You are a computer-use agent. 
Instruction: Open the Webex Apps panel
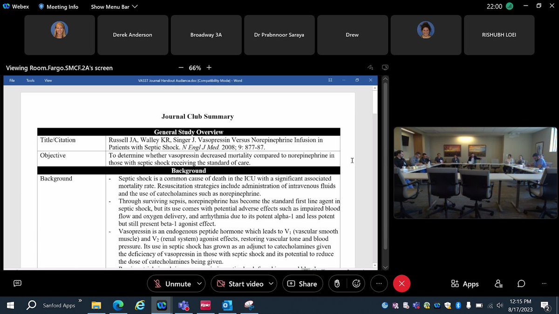coord(464,283)
